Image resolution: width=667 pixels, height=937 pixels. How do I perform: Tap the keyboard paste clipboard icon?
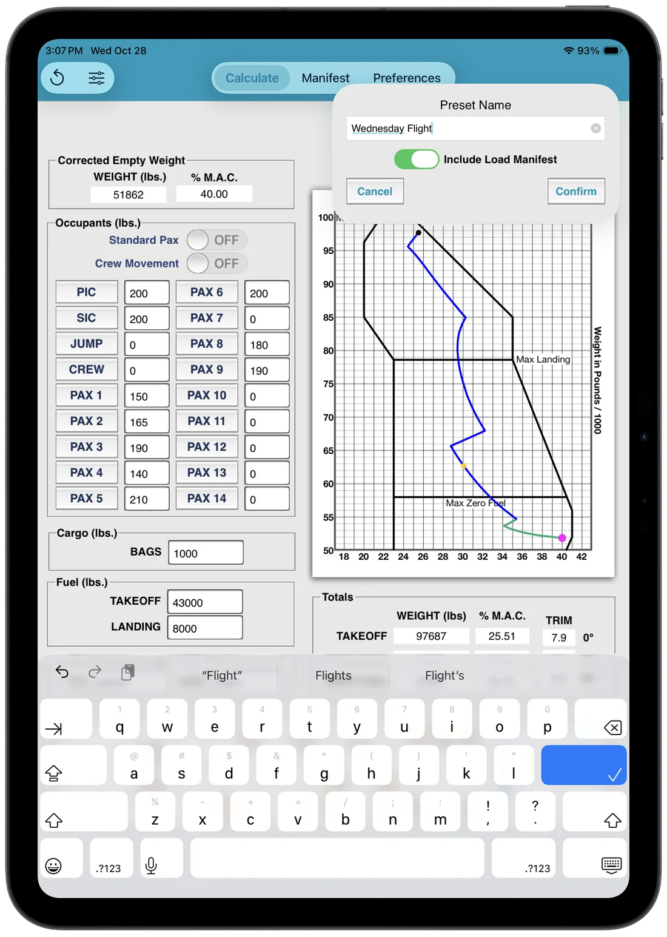tap(127, 672)
